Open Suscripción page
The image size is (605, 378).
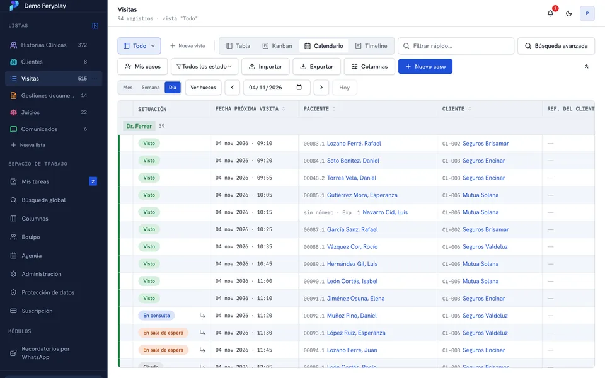(x=54, y=311)
